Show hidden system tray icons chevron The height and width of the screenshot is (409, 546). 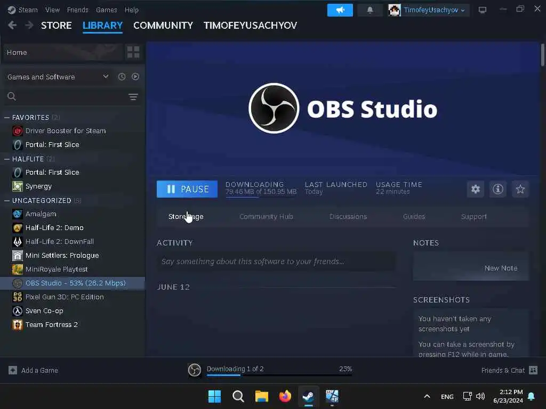pyautogui.click(x=427, y=396)
